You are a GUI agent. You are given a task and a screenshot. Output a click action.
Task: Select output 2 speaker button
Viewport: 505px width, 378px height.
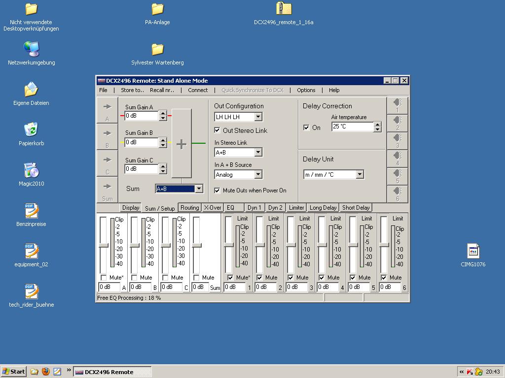[397, 123]
